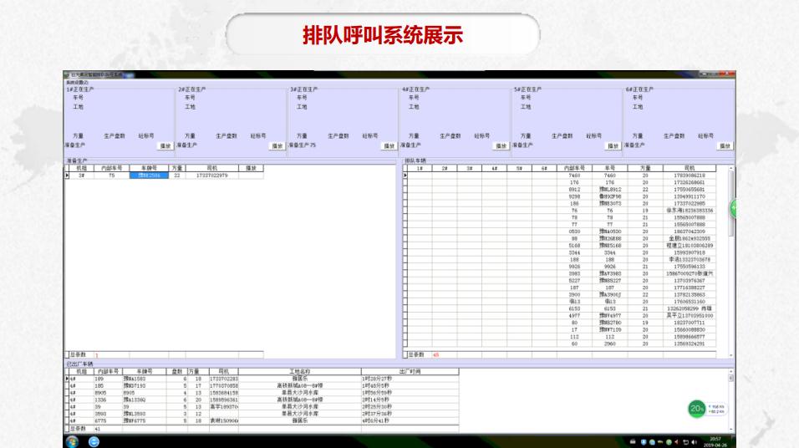Open the 系统设置 menu
The image size is (799, 448).
77,83
